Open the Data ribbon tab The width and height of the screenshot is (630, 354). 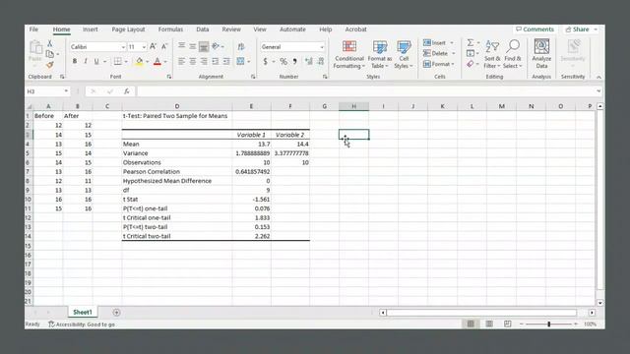point(203,29)
